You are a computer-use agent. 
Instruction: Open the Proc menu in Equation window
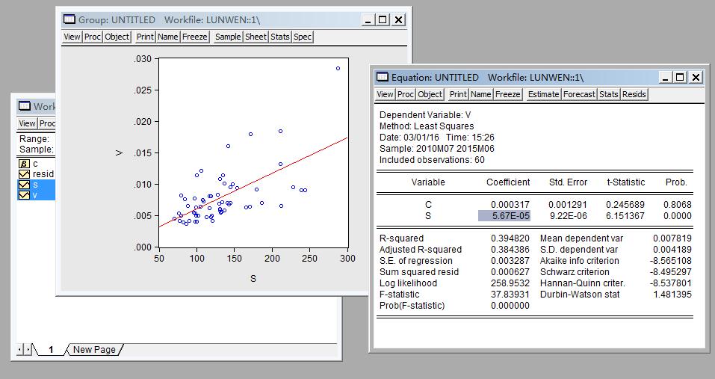(x=406, y=94)
